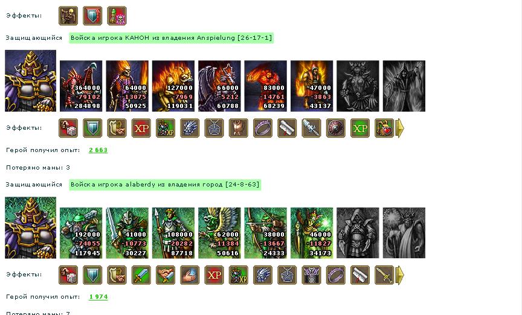Click the skeleton effect icon in top row
The image size is (522, 315).
click(68, 16)
